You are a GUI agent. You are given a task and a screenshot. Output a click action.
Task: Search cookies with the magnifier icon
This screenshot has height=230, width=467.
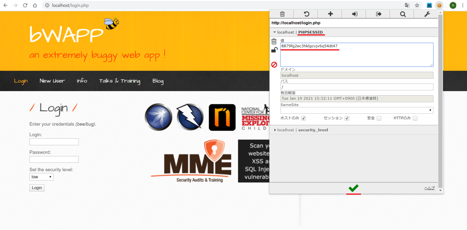point(403,14)
